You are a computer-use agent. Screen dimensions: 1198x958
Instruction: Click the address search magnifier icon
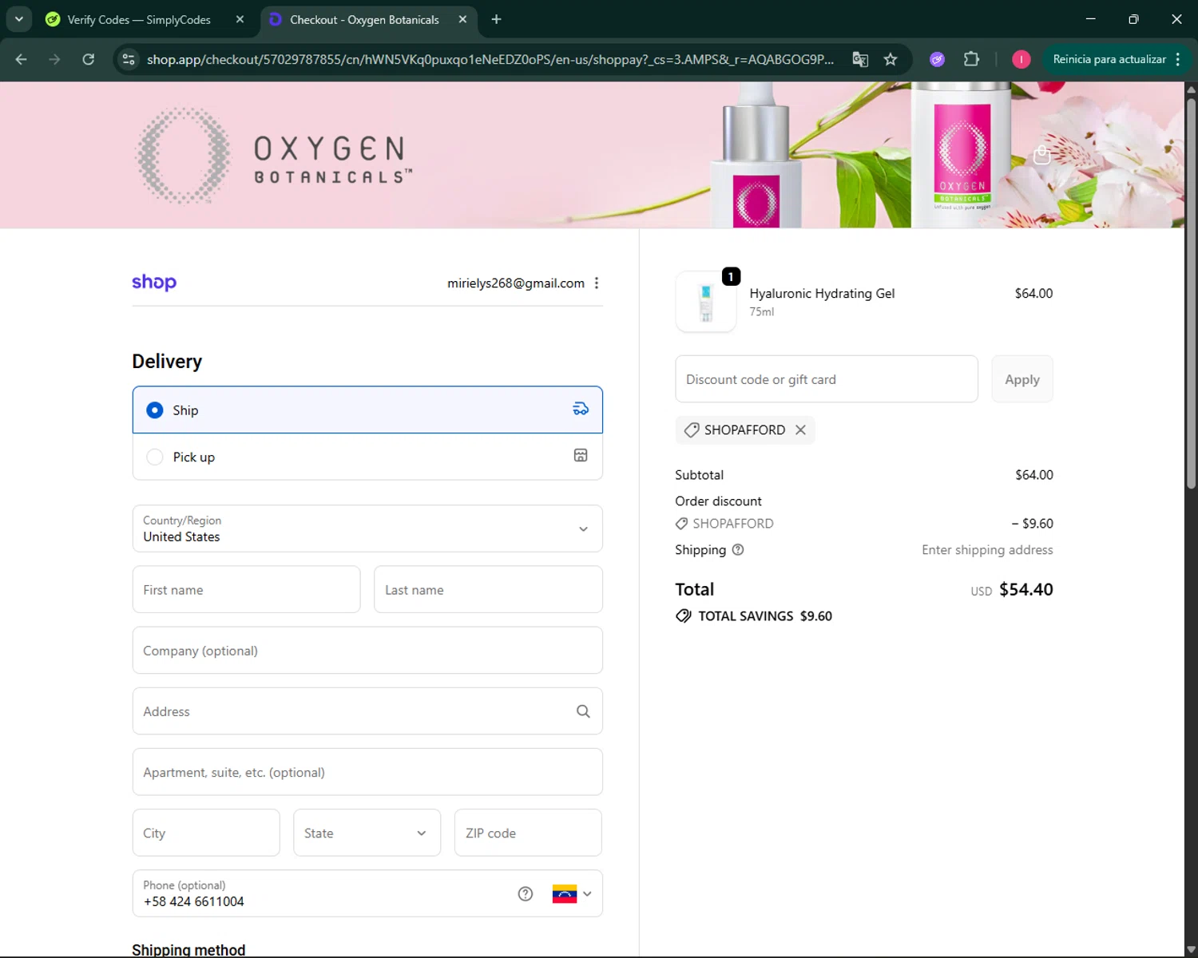583,711
